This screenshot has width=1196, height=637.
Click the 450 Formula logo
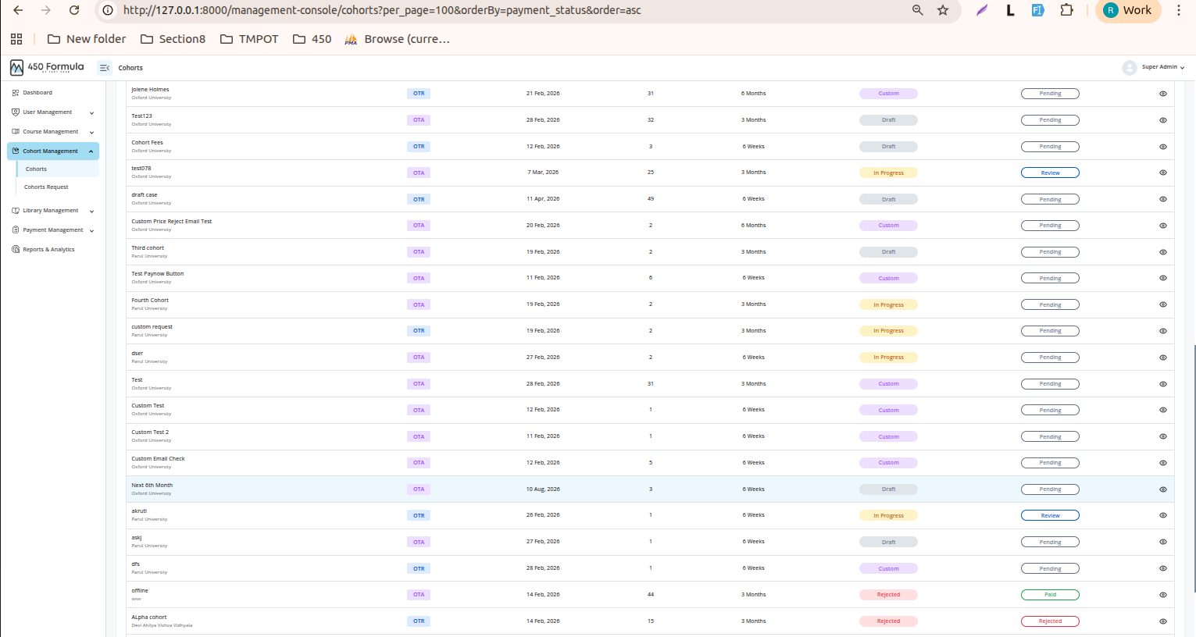pos(47,68)
